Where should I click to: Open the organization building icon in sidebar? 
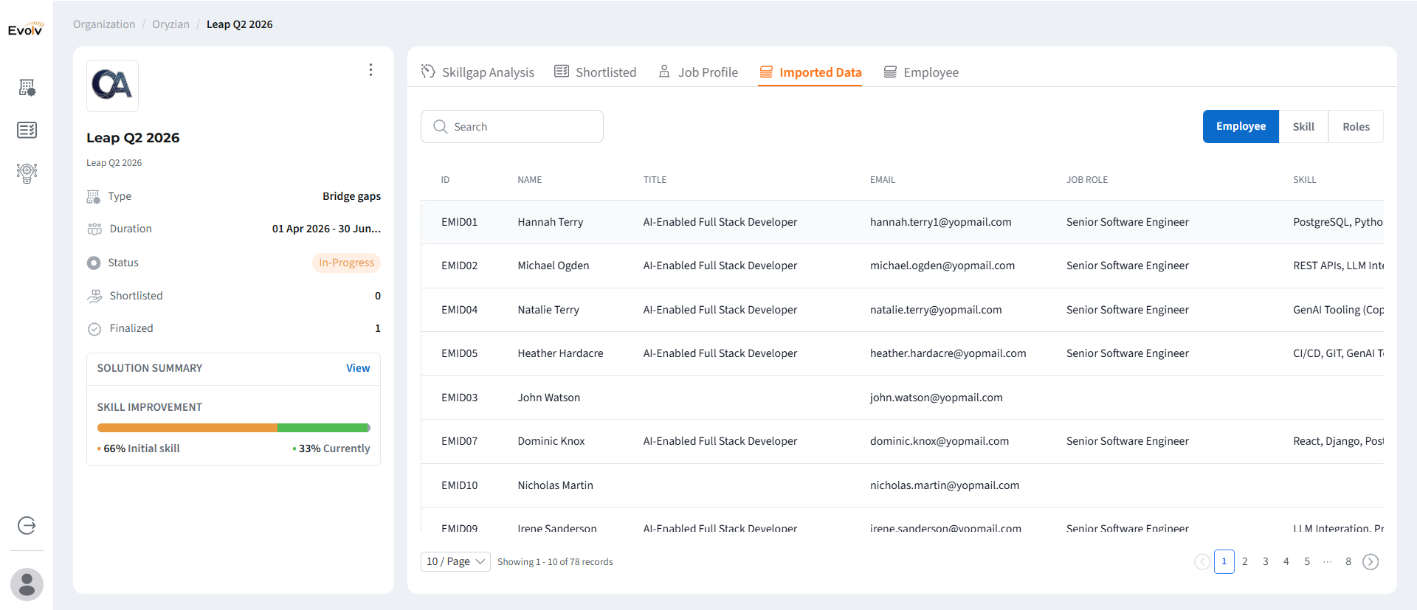[x=27, y=88]
